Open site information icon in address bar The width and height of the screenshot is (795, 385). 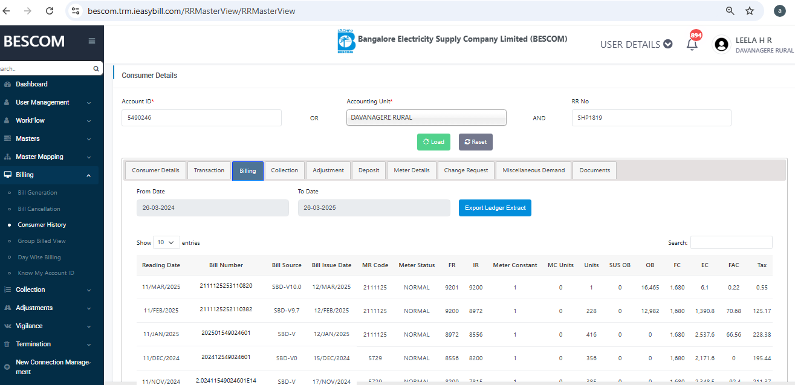click(76, 11)
